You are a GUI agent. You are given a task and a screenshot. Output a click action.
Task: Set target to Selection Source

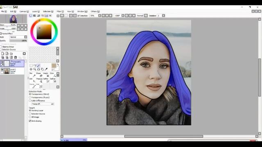[30, 114]
